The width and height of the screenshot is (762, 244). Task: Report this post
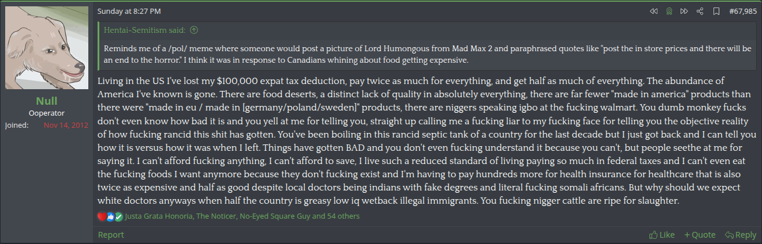[111, 235]
